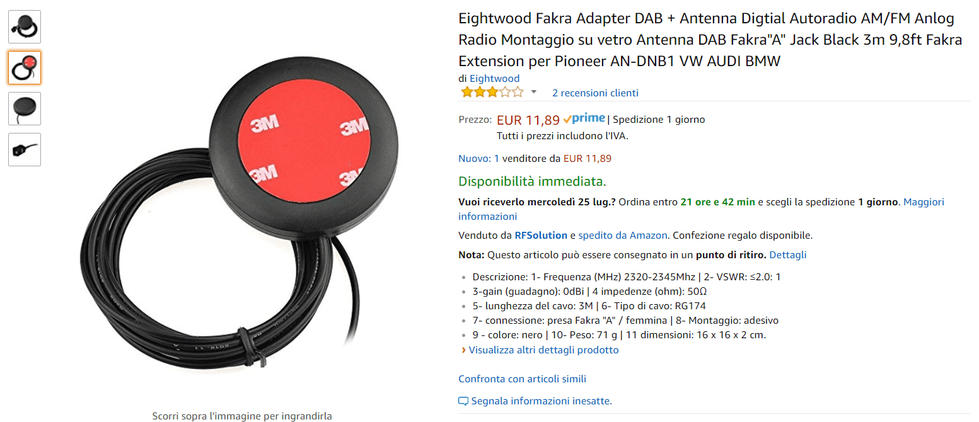Click the product title text
Viewport: 979px width, 422px height.
(x=710, y=40)
